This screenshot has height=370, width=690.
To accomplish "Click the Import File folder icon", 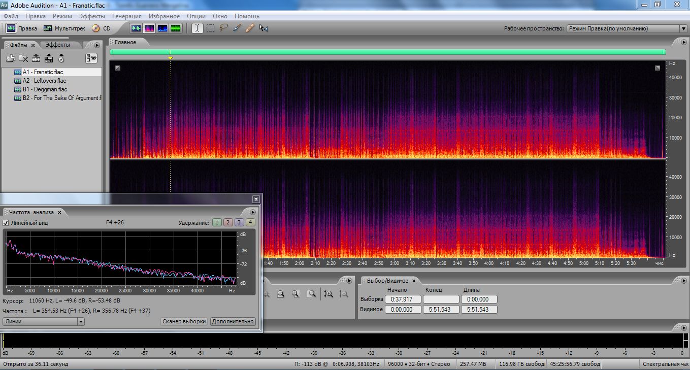I will (11, 58).
